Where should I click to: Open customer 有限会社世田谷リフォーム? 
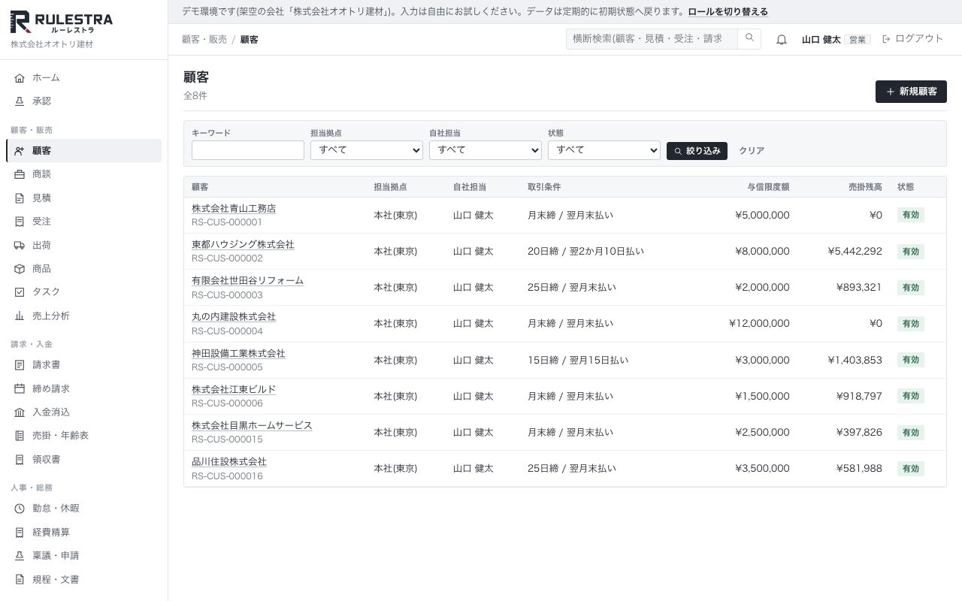point(247,281)
